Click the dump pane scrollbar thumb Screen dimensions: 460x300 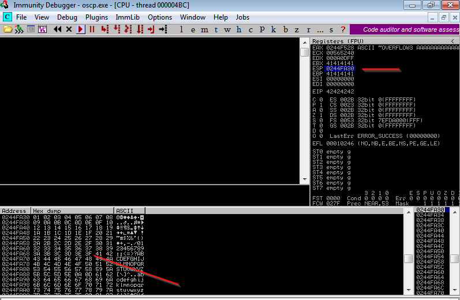(409, 259)
